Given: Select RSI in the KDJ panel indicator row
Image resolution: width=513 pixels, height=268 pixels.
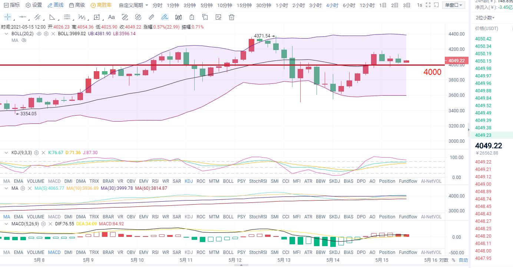Looking at the screenshot, I should tap(155, 181).
